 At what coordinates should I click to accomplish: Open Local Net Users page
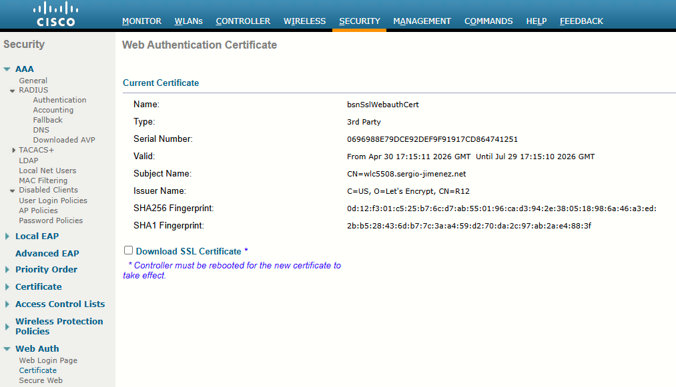pyautogui.click(x=47, y=171)
